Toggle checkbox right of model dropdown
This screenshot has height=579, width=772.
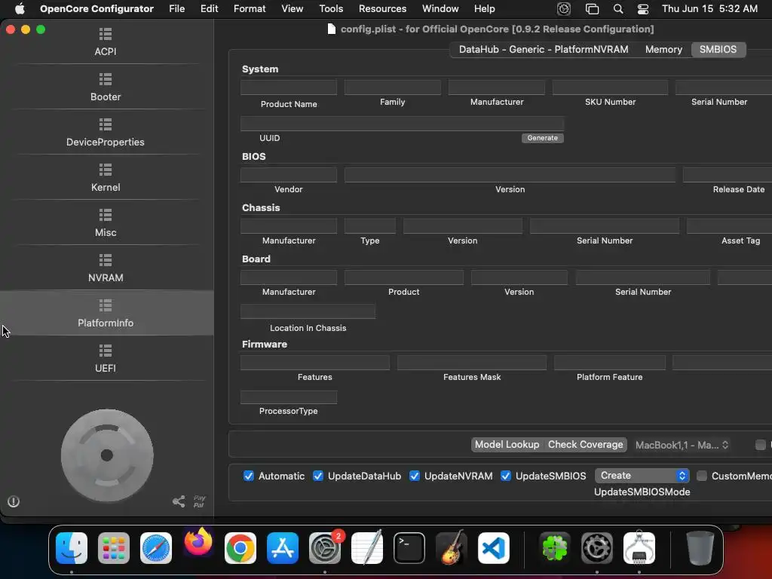point(761,445)
